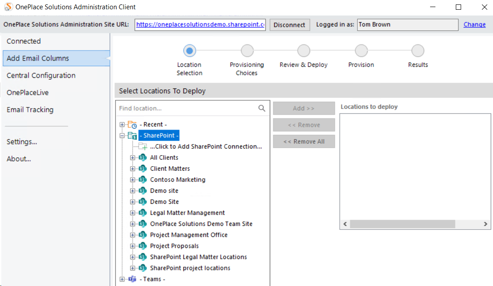Expand the Project Management Office node
Screen dimensions: 493x286
pos(133,235)
